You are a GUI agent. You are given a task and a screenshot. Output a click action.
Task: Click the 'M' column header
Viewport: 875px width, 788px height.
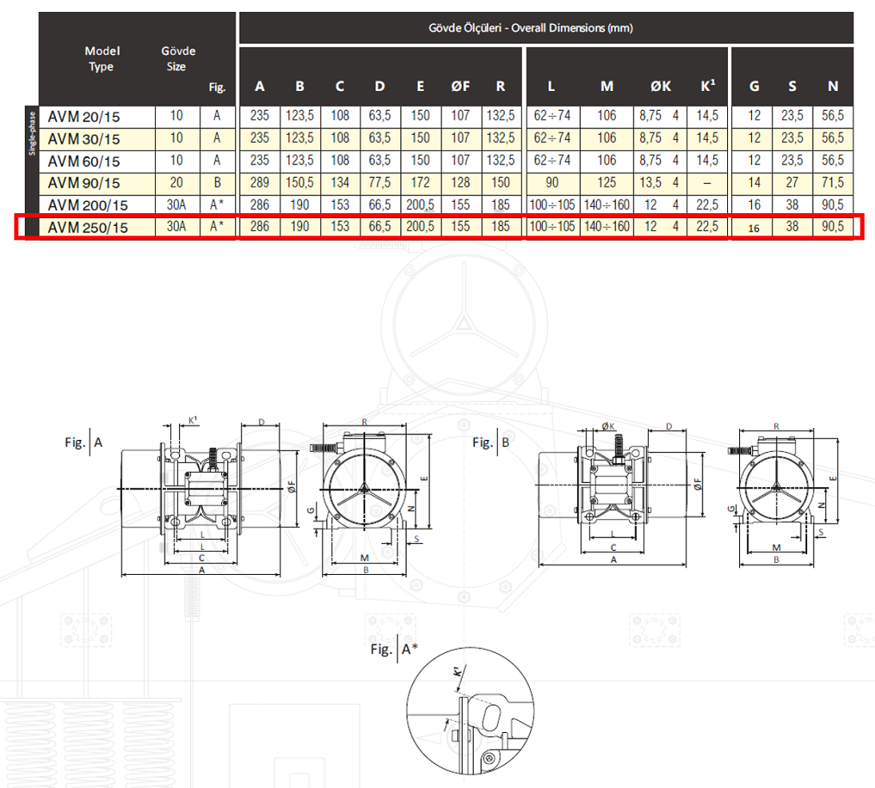click(x=607, y=86)
